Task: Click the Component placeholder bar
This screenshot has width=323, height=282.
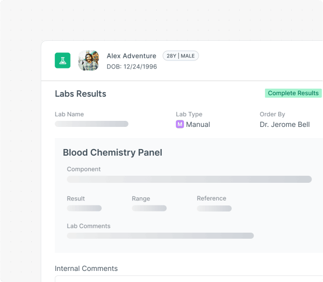Action: coord(189,179)
